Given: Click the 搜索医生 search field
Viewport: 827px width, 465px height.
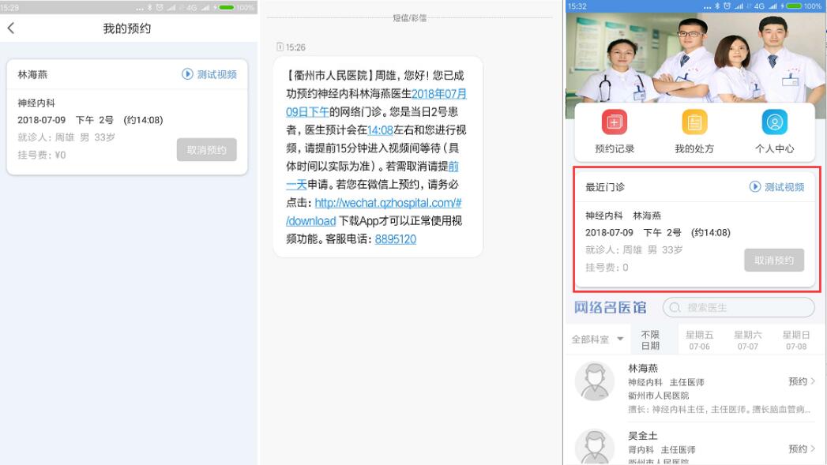Looking at the screenshot, I should 739,307.
